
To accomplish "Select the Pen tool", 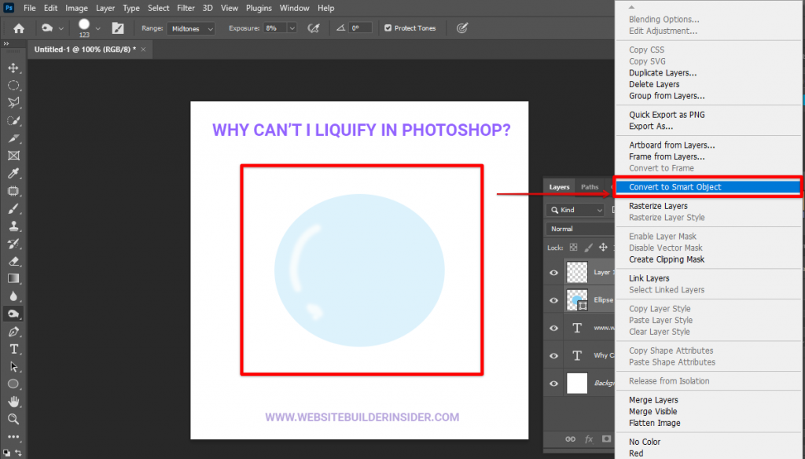I will click(x=11, y=331).
